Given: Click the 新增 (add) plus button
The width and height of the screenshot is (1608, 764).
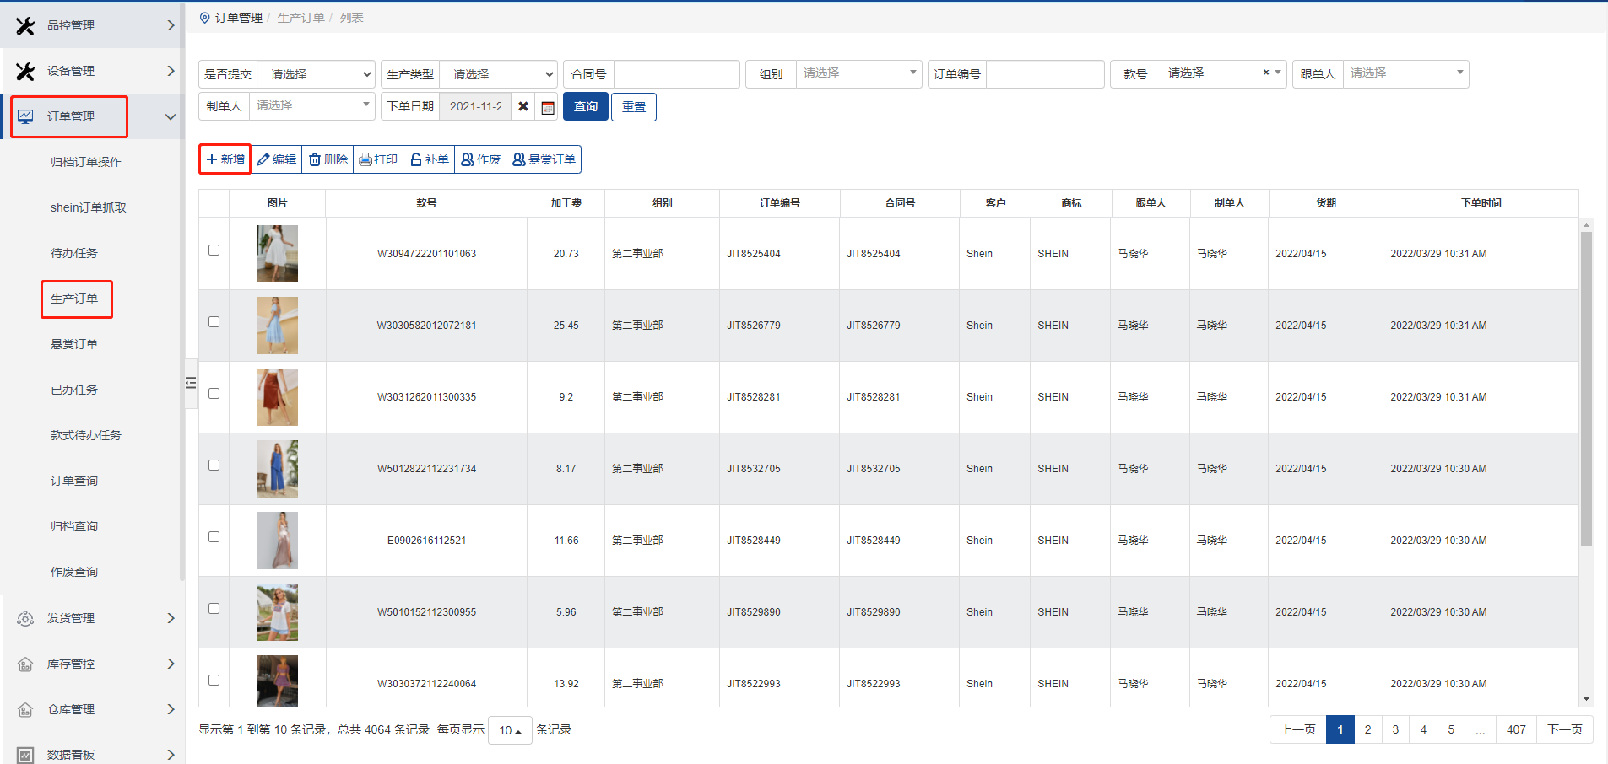Looking at the screenshot, I should [225, 159].
